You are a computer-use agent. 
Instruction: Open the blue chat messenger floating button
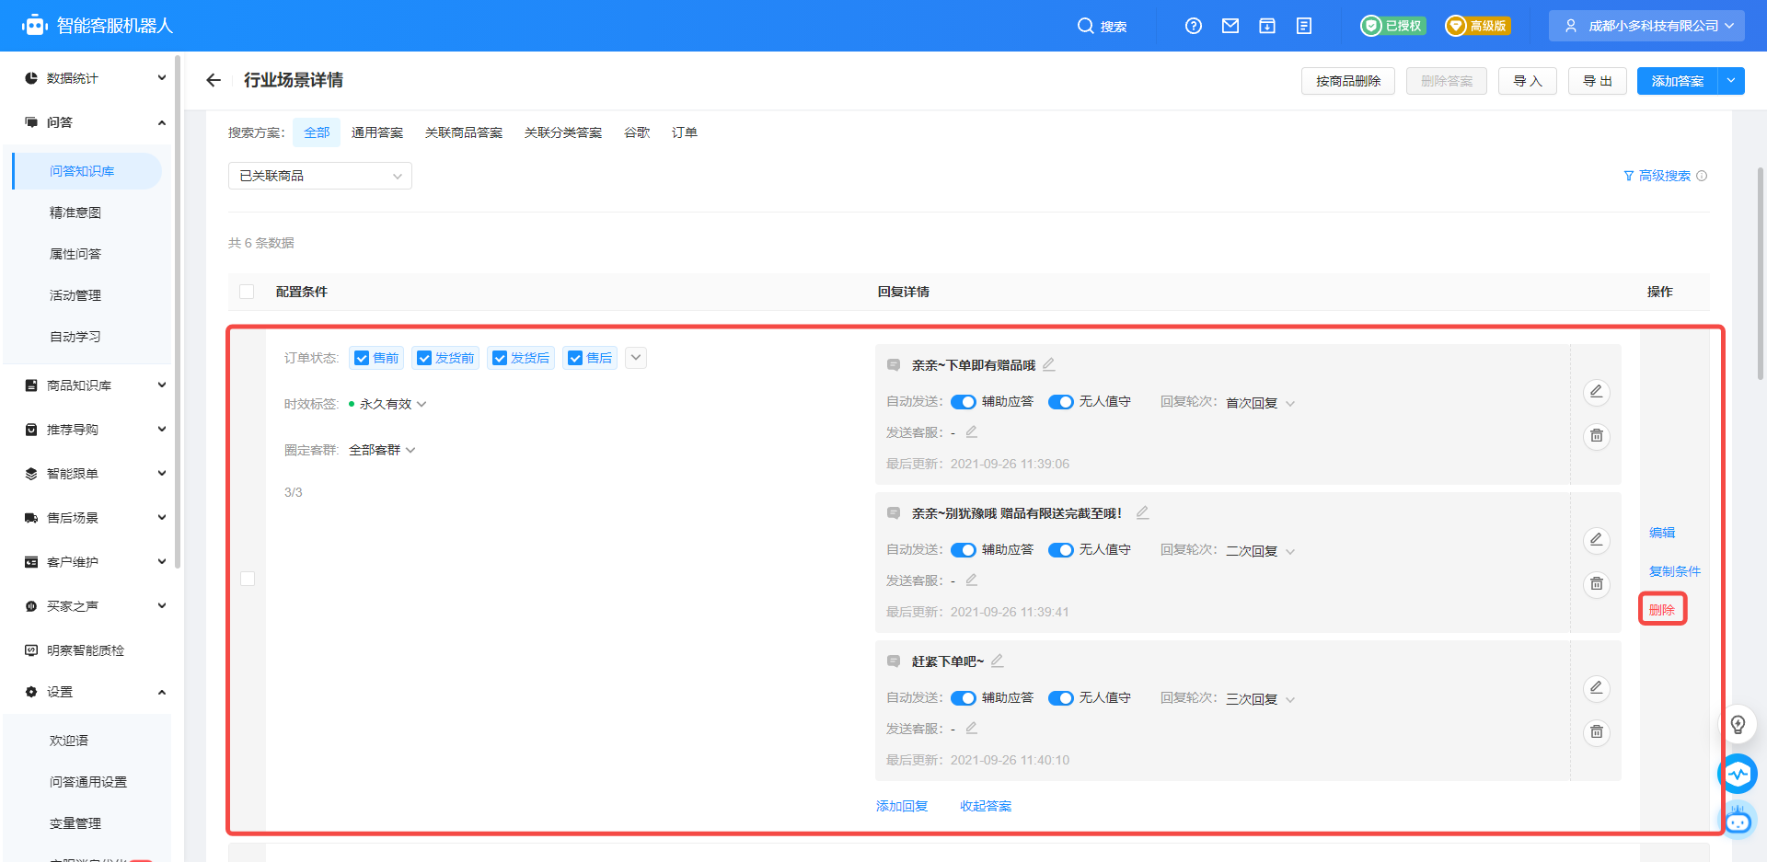(1738, 774)
